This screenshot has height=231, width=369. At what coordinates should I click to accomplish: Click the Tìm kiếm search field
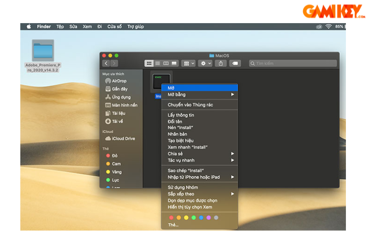pyautogui.click(x=293, y=63)
